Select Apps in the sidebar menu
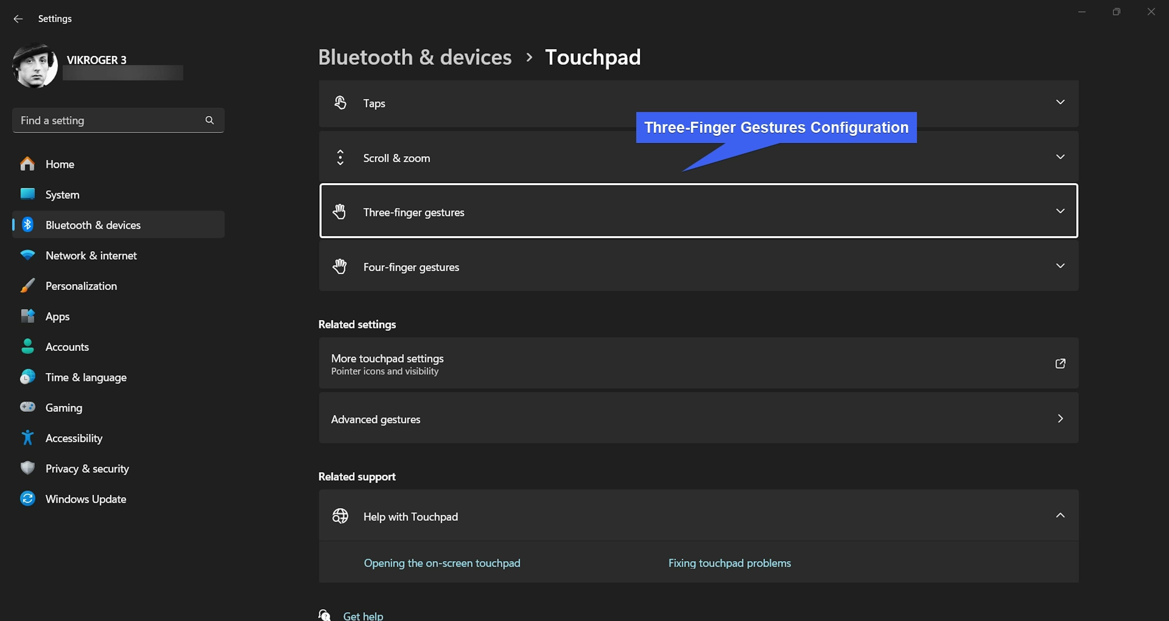This screenshot has width=1169, height=621. (57, 316)
